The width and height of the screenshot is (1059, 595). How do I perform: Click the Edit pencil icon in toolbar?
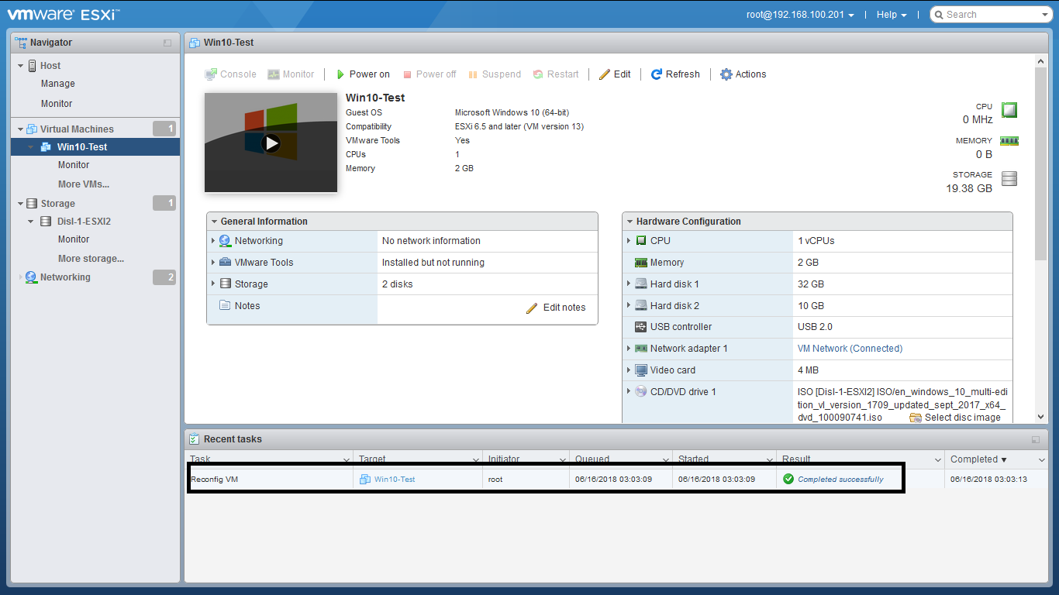tap(605, 74)
